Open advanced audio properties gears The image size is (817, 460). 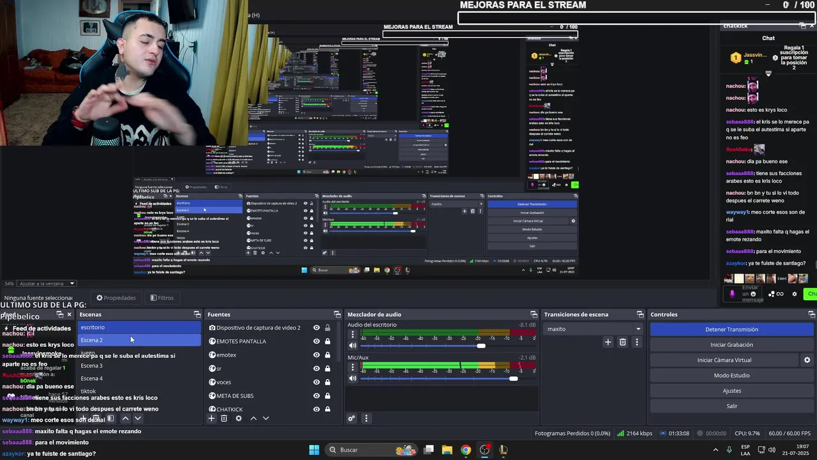(351, 418)
